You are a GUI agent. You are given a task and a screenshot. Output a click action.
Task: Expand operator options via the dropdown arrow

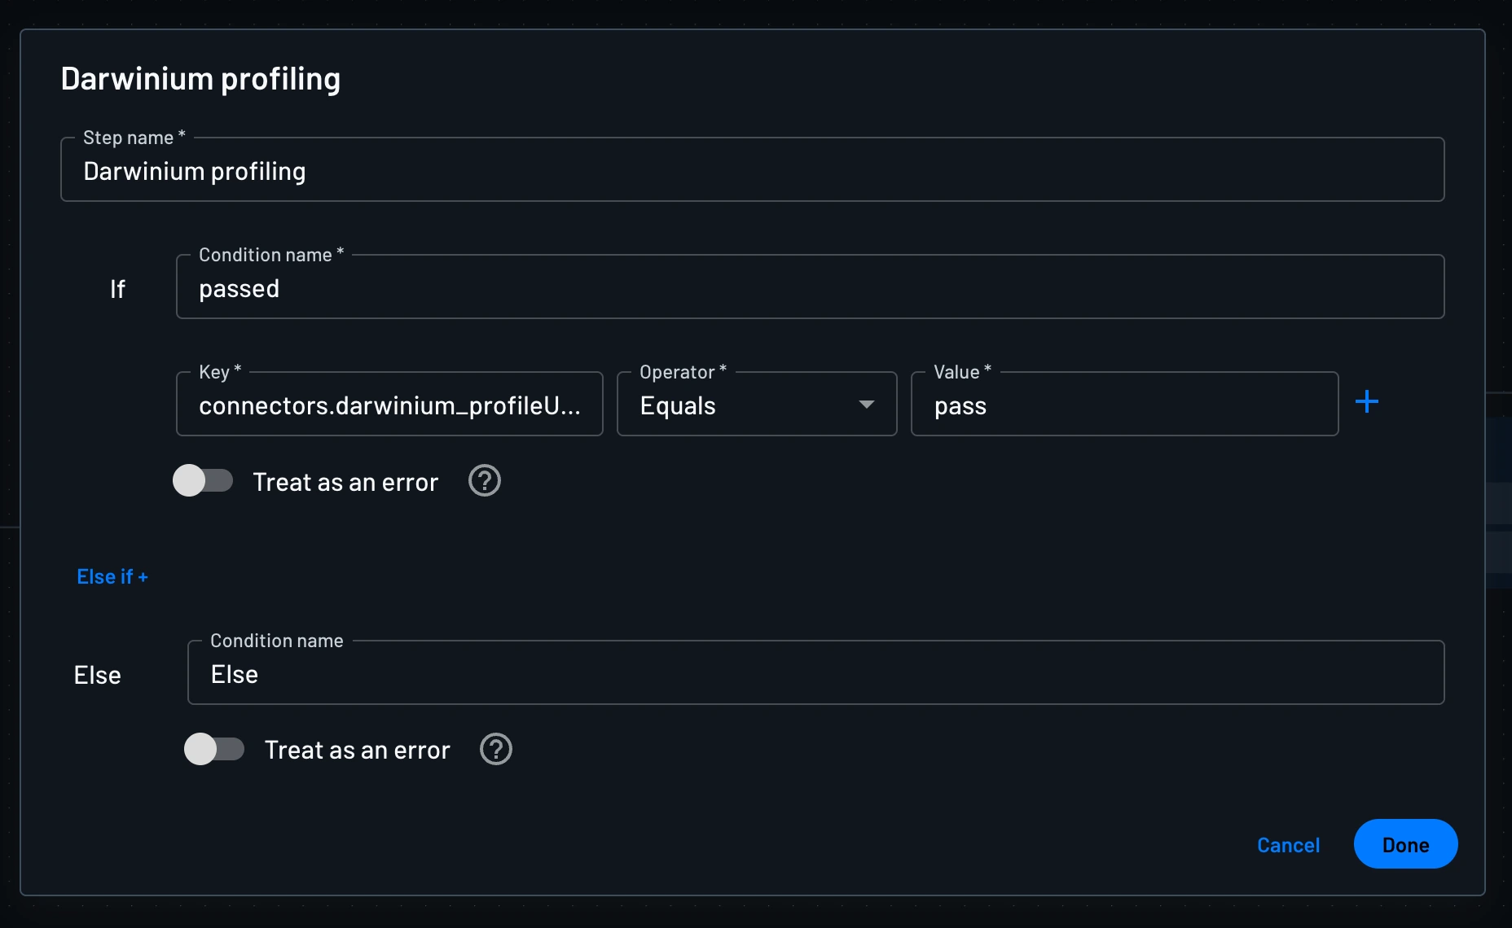[x=866, y=405]
